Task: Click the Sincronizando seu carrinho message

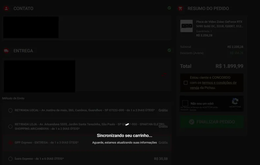Action: point(125,135)
